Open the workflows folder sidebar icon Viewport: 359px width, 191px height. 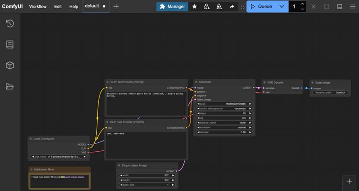click(x=10, y=86)
